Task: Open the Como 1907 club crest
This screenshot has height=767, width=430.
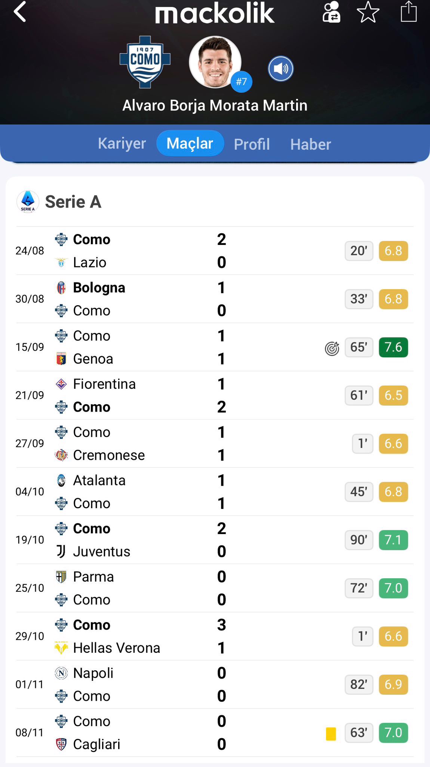Action: tap(145, 62)
